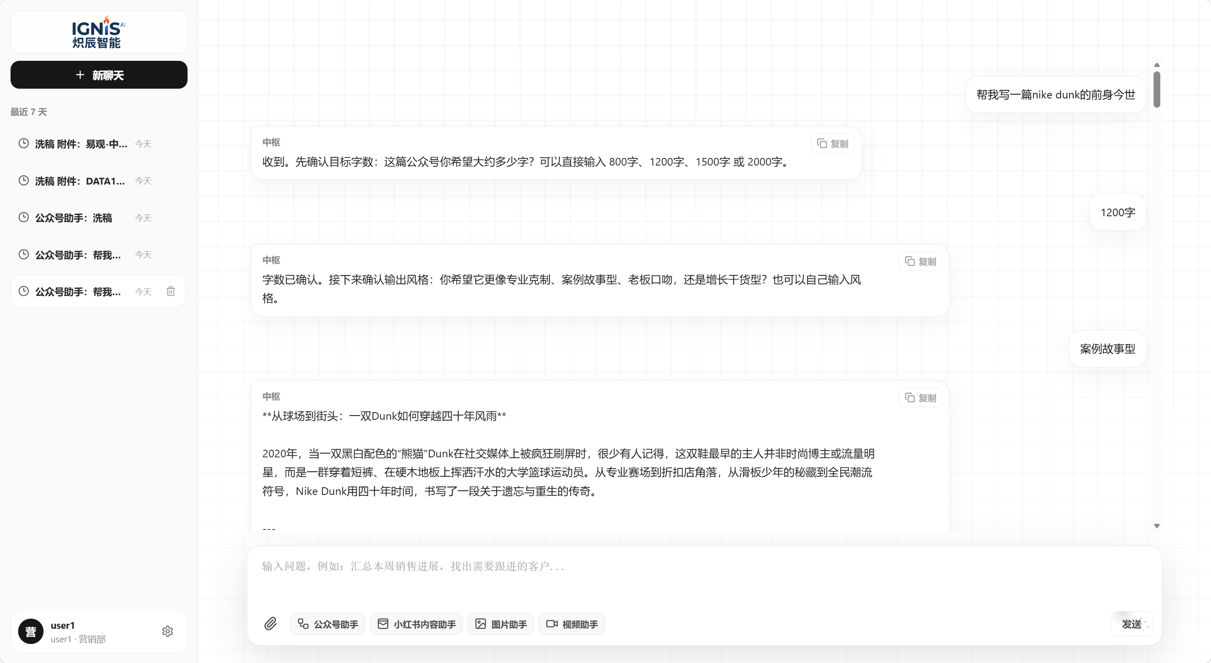
Task: Click the video camera icon in 视频助手
Action: pyautogui.click(x=552, y=624)
